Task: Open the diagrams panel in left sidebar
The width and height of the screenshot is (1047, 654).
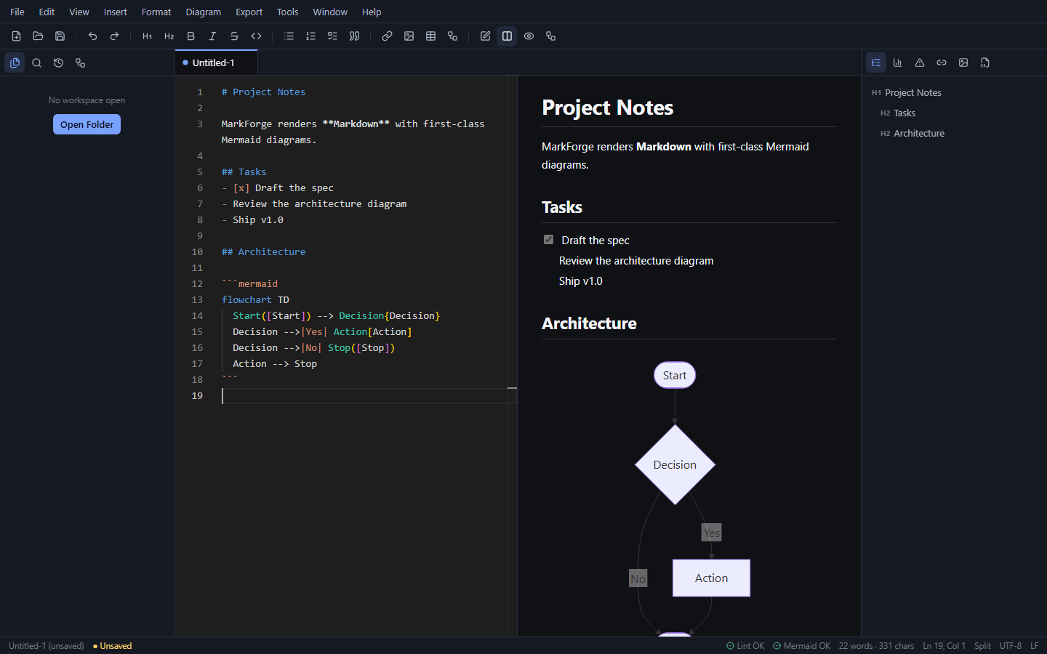Action: click(x=81, y=63)
